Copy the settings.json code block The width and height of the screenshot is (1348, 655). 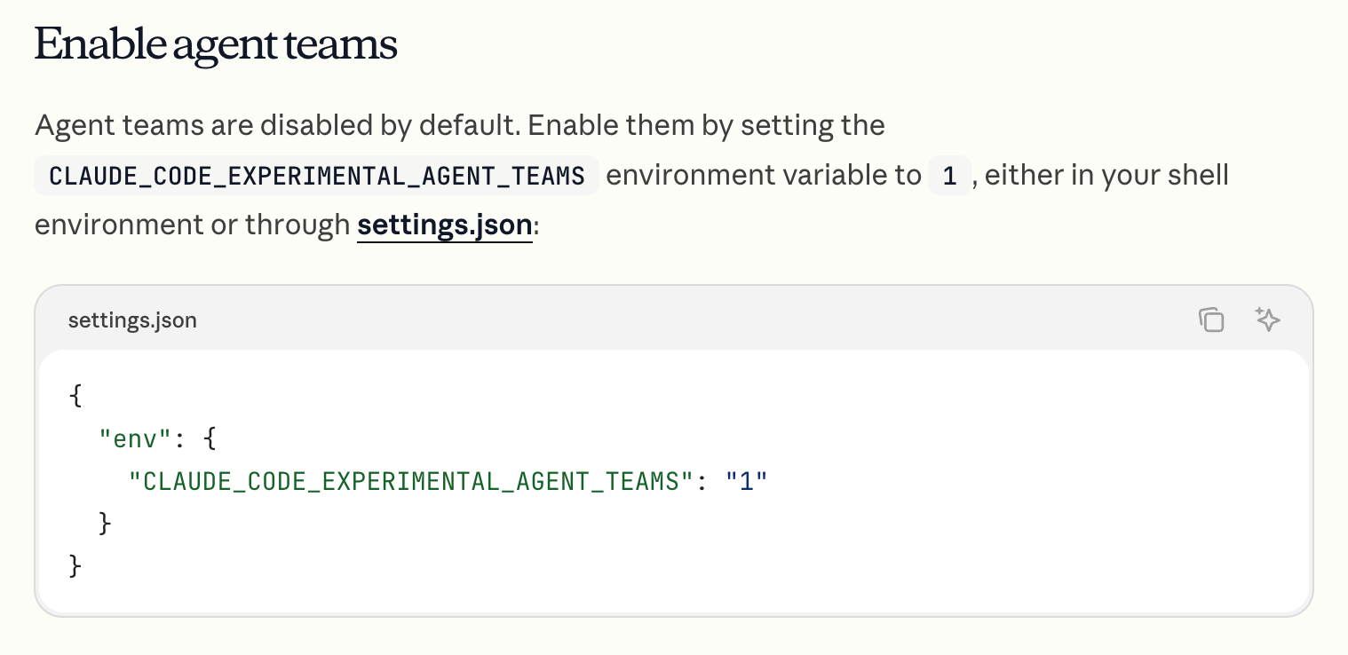(x=1211, y=320)
